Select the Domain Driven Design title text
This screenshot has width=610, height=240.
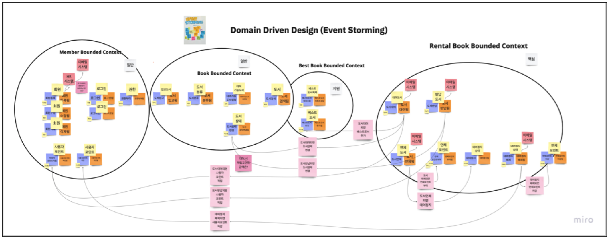(309, 30)
